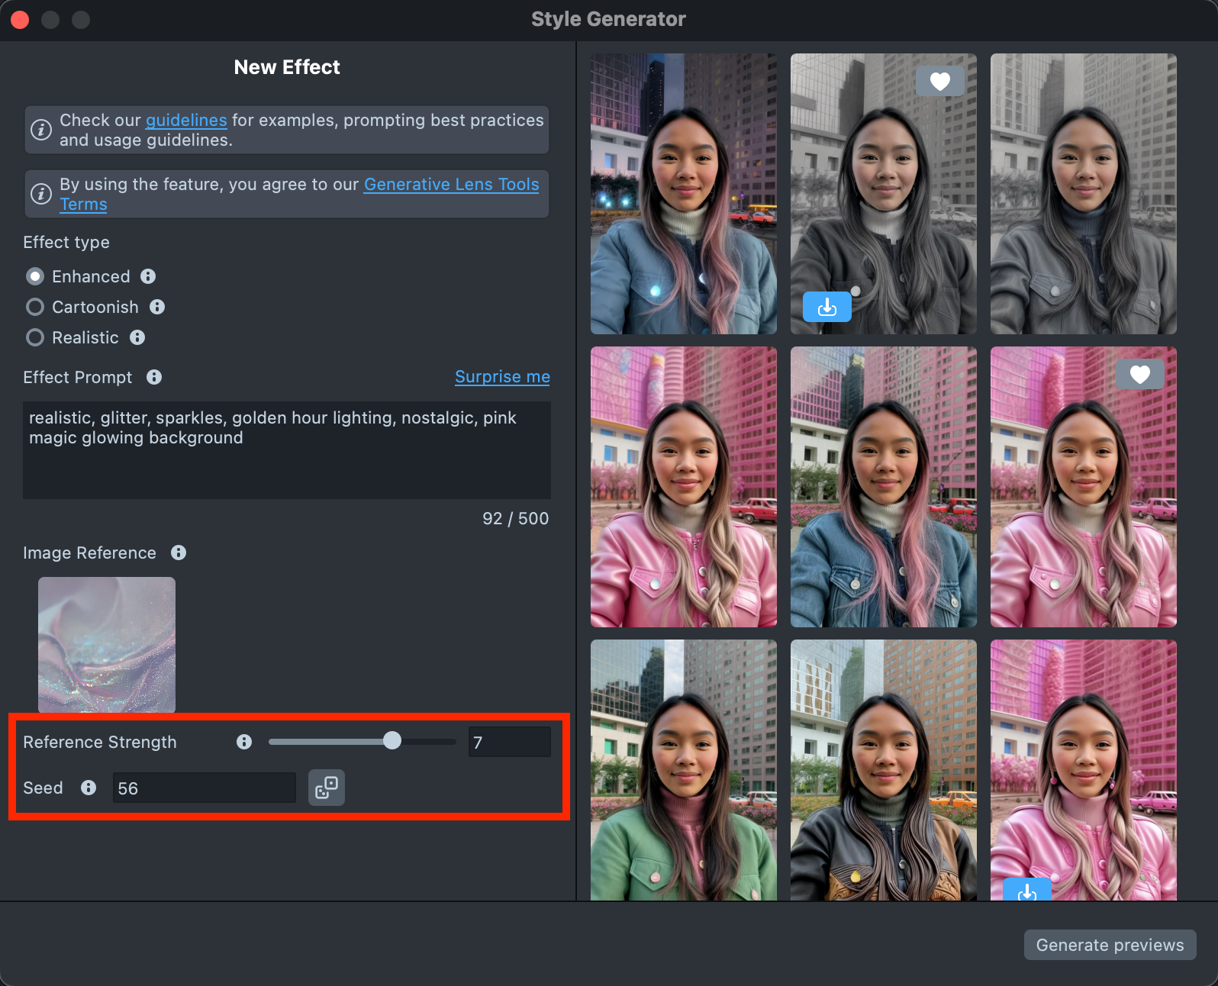Click the Effect Prompt info icon
Screen dimensions: 1218x986
154,377
